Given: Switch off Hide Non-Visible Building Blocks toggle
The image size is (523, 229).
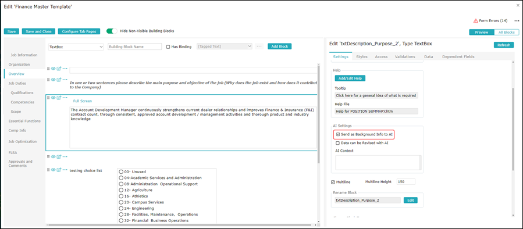Looking at the screenshot, I should point(112,31).
